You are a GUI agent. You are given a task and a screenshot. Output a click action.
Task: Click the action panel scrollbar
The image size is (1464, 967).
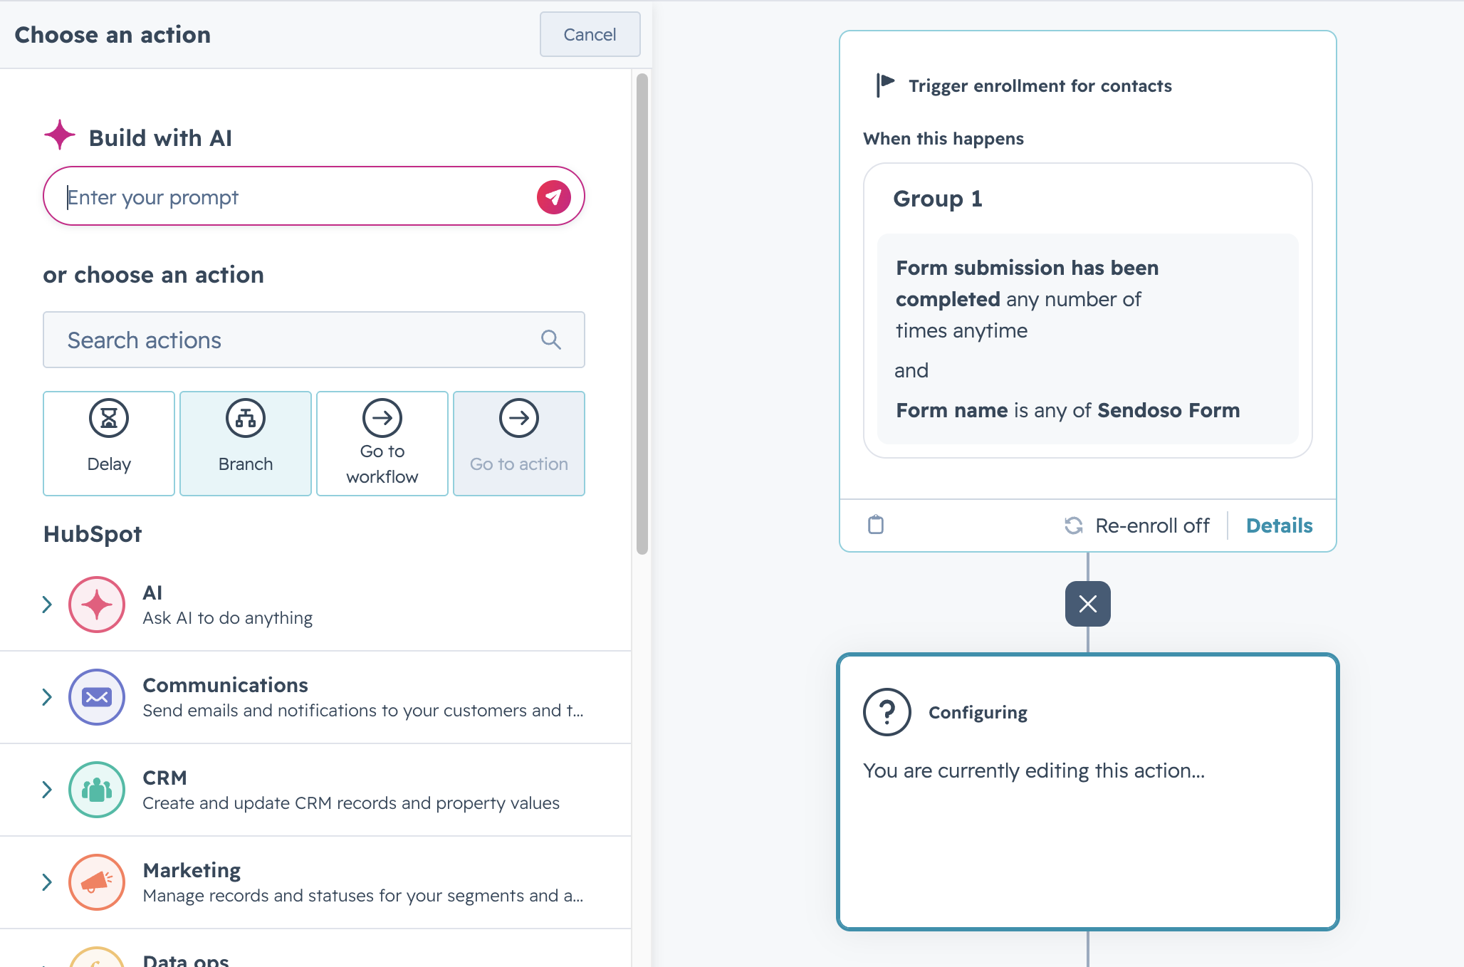[642, 313]
